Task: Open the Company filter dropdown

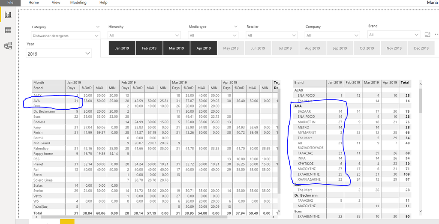Action: click(x=332, y=36)
